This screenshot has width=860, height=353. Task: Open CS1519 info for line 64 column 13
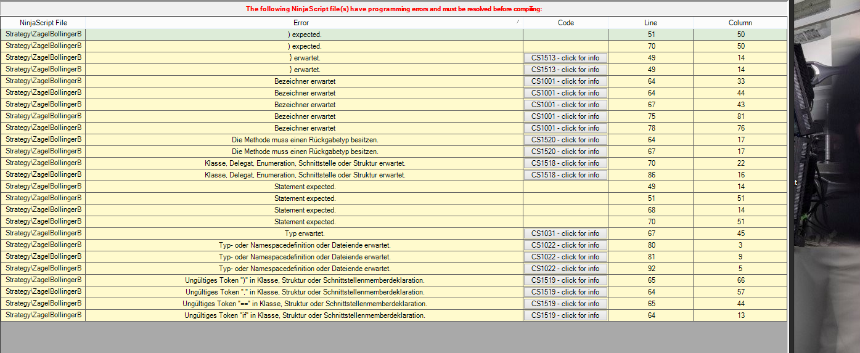pos(565,315)
